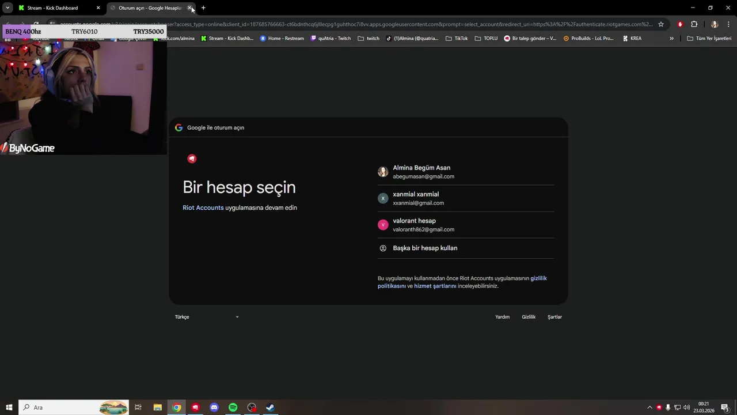Open Spotify from the taskbar
This screenshot has width=737, height=415.
[x=233, y=408]
